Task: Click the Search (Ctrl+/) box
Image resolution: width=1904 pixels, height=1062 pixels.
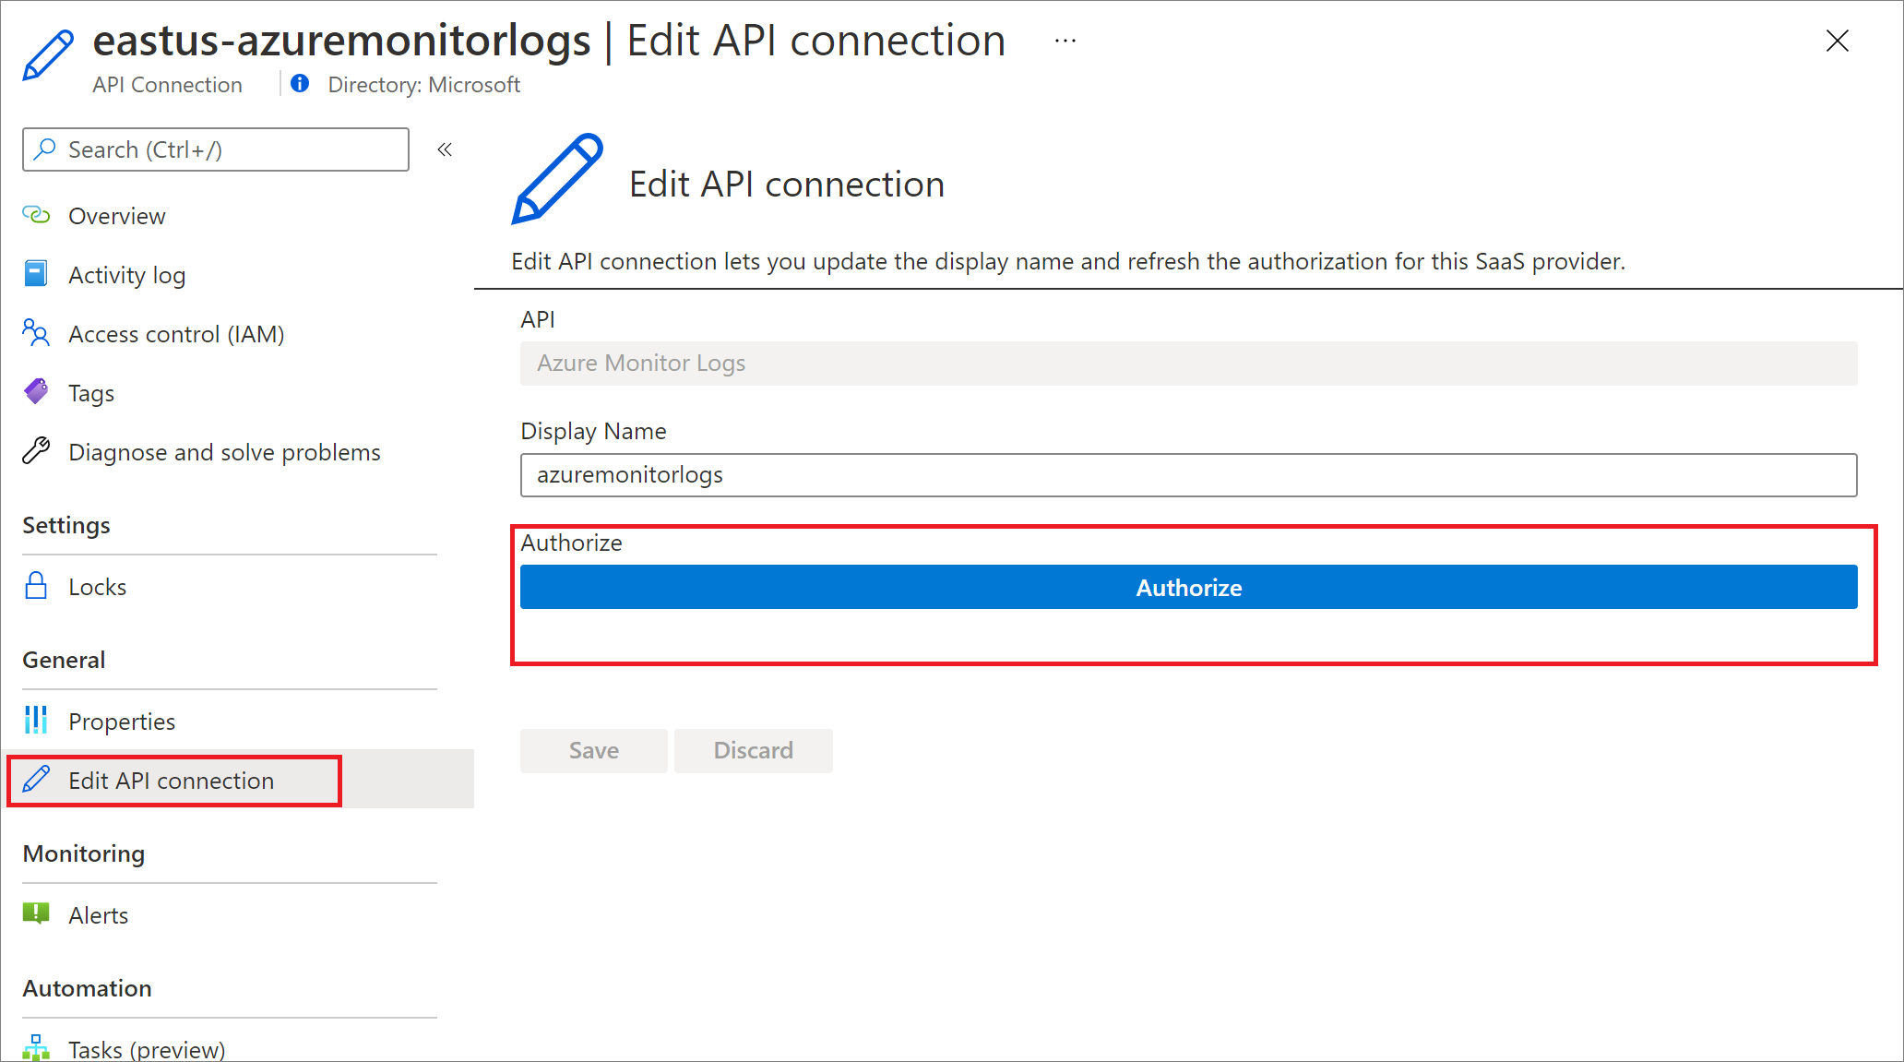Action: point(216,149)
